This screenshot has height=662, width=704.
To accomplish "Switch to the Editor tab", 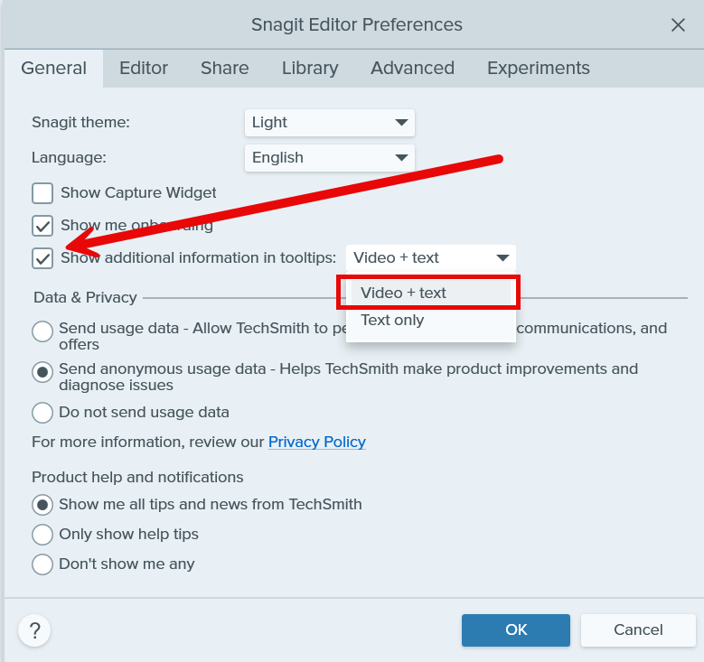I will [144, 68].
